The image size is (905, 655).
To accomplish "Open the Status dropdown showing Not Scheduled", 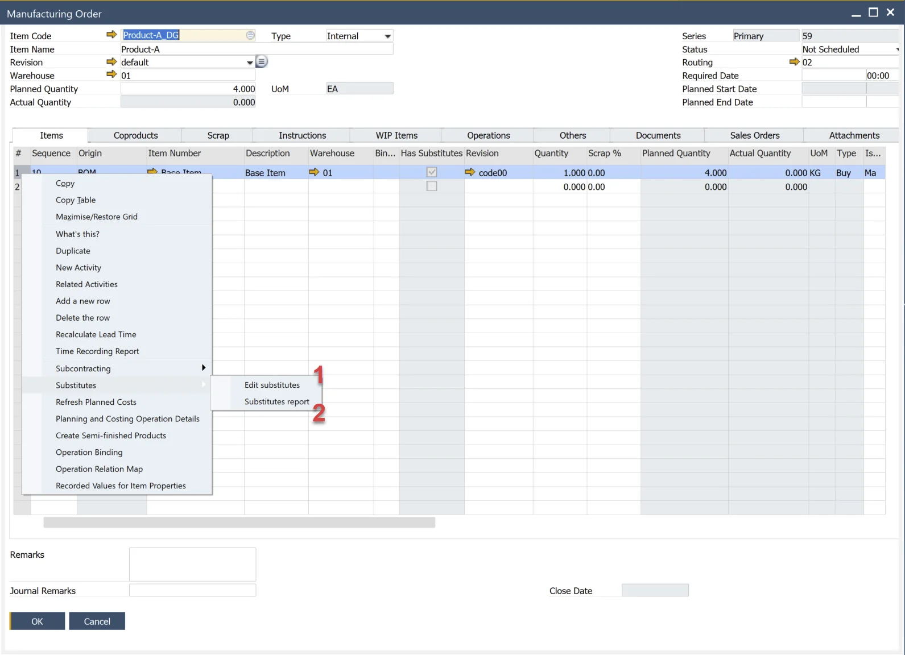I will tap(897, 49).
